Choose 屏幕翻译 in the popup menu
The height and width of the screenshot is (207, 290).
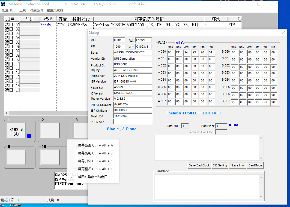[95, 169]
